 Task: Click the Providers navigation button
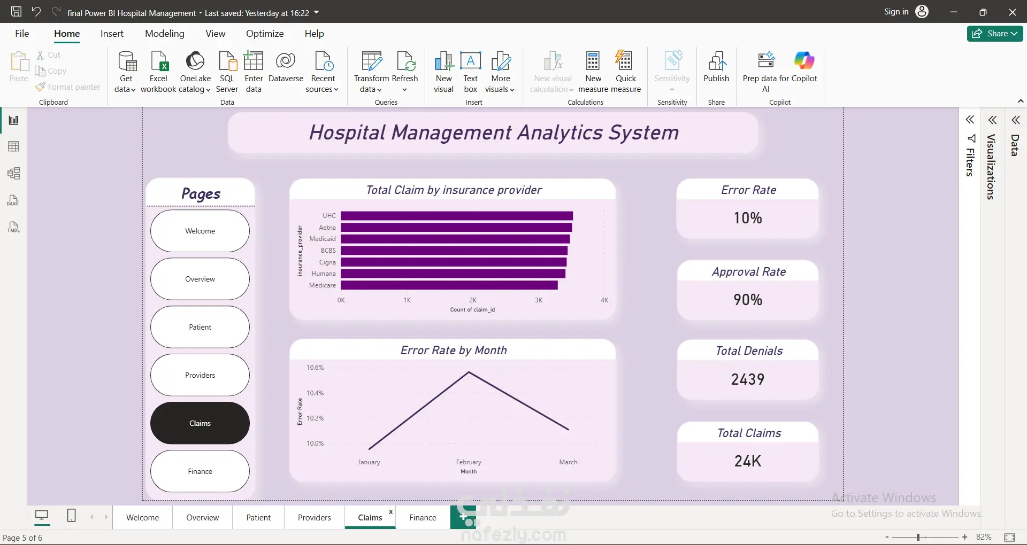click(200, 375)
